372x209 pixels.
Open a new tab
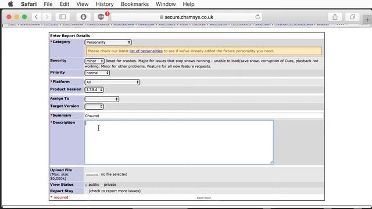pos(367,20)
